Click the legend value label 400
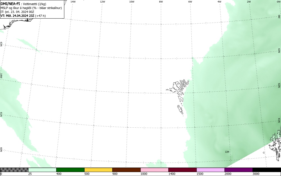The image size is (281, 176). click(59, 174)
